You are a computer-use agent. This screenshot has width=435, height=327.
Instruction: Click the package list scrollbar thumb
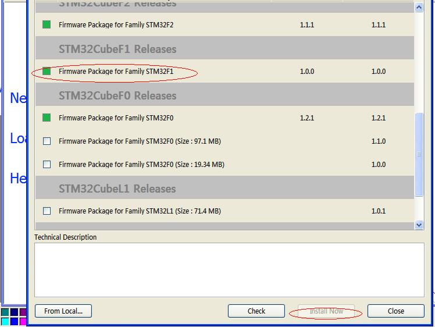(419, 154)
